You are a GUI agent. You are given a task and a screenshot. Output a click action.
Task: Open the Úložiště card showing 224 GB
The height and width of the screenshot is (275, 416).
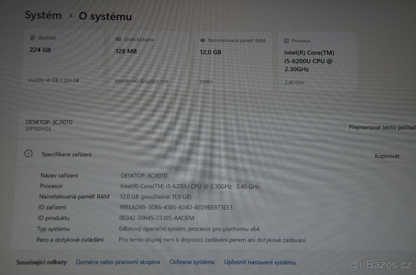(x=62, y=59)
